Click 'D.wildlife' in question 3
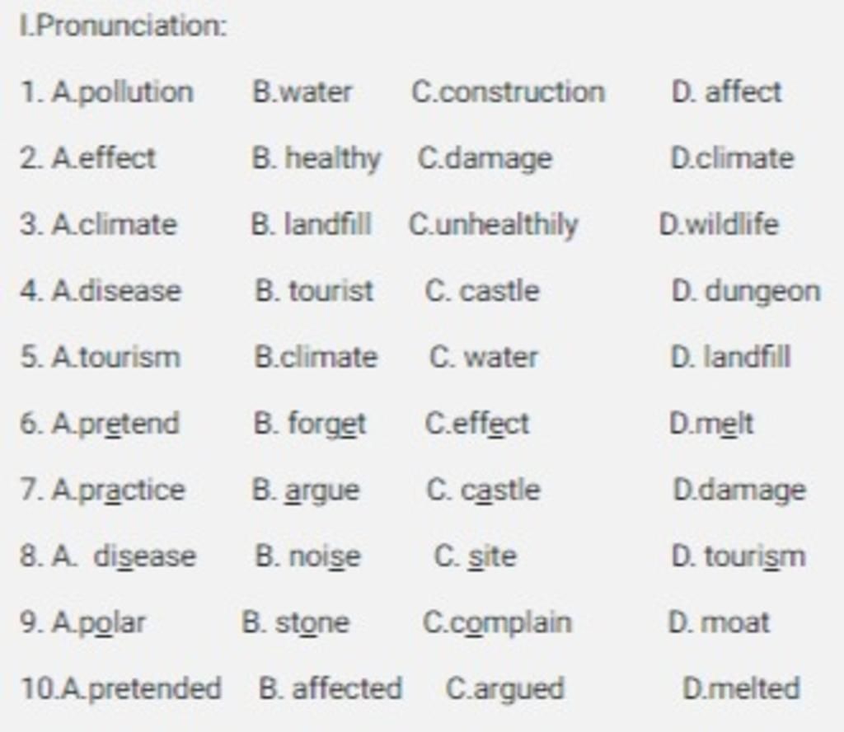The height and width of the screenshot is (732, 844). tap(719, 224)
